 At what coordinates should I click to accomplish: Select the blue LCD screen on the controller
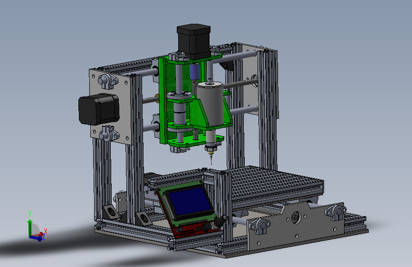(190, 201)
